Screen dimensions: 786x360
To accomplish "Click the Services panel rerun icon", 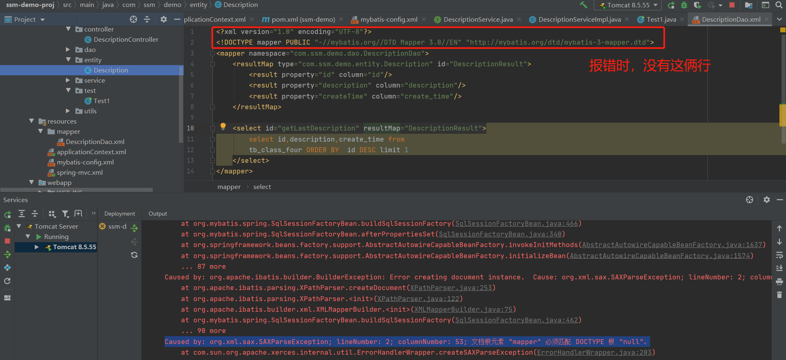I will coord(7,215).
